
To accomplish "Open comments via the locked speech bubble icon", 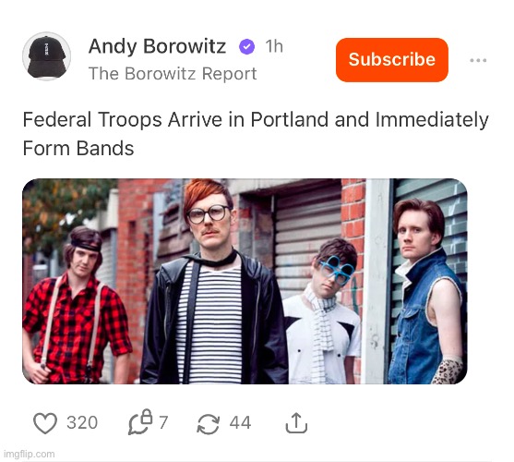I will pos(140,422).
